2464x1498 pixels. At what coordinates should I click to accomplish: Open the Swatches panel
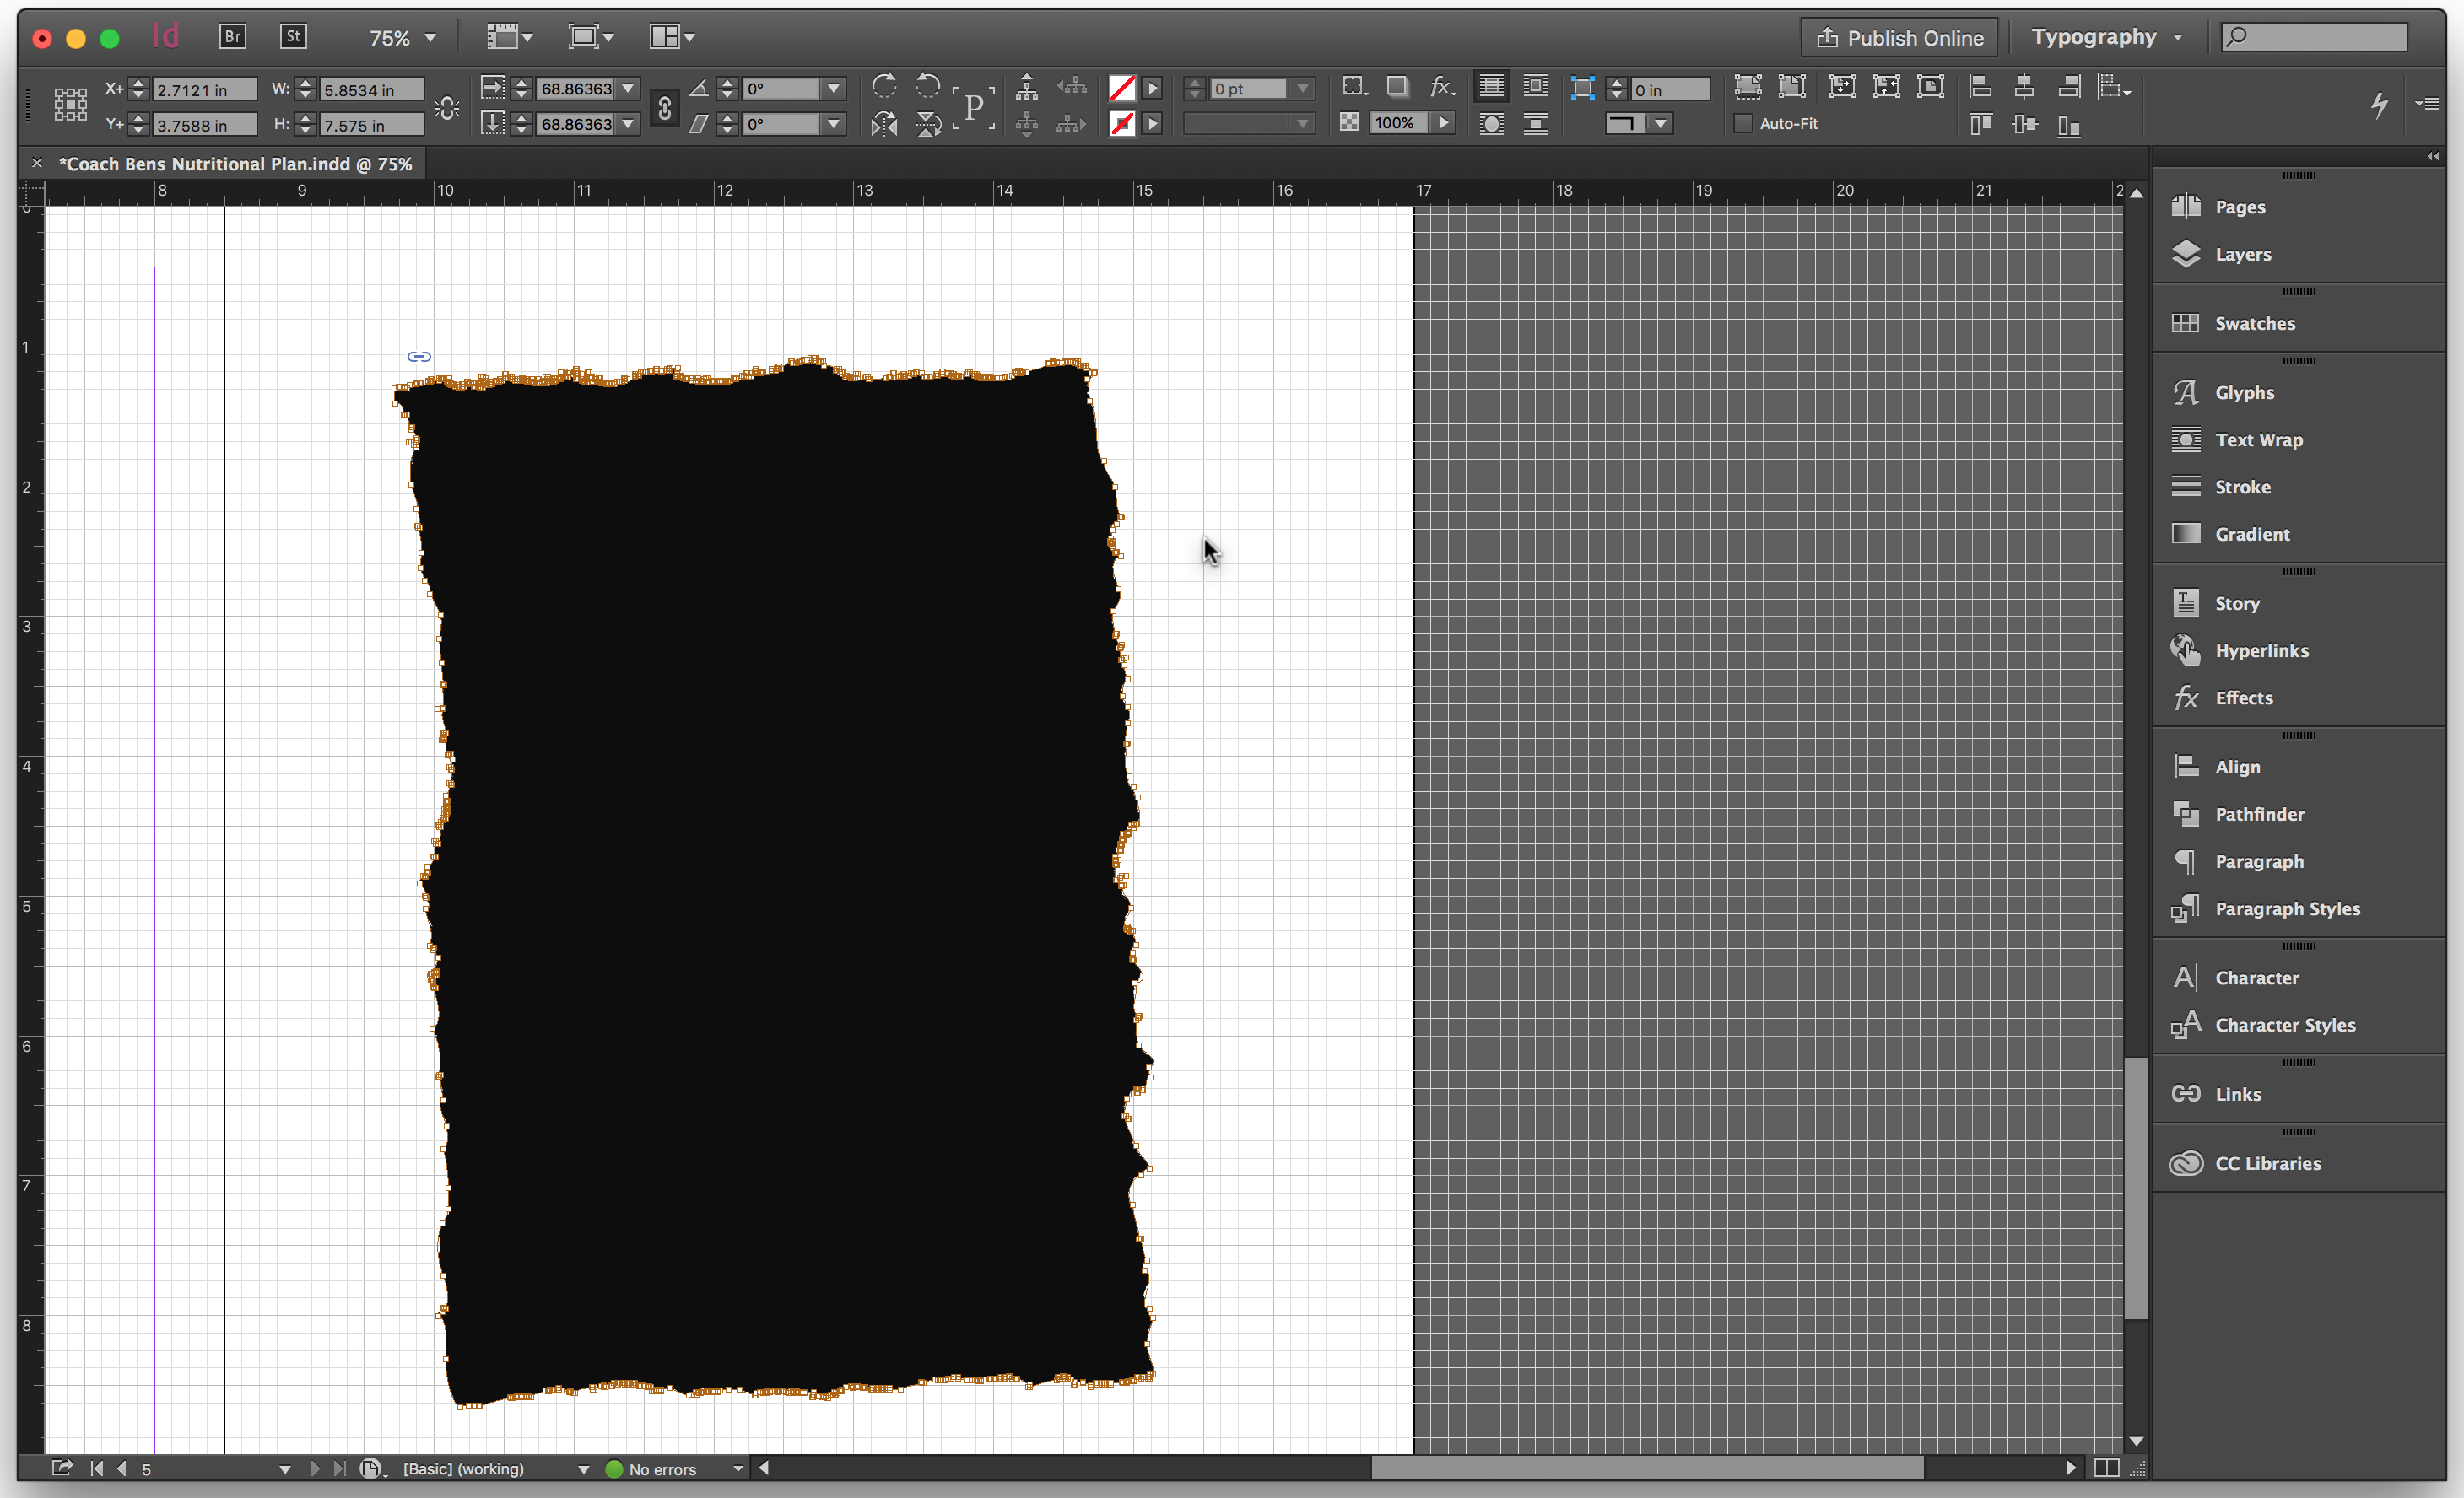click(2255, 323)
